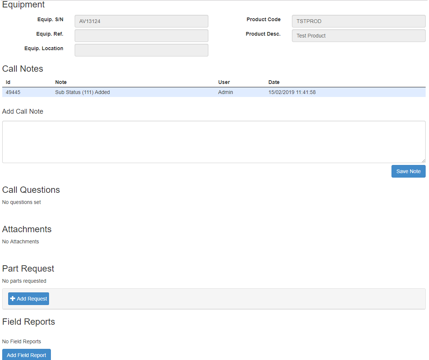Click the Id column header in Call Notes
Screen dimensions: 429x360
(x=8, y=82)
